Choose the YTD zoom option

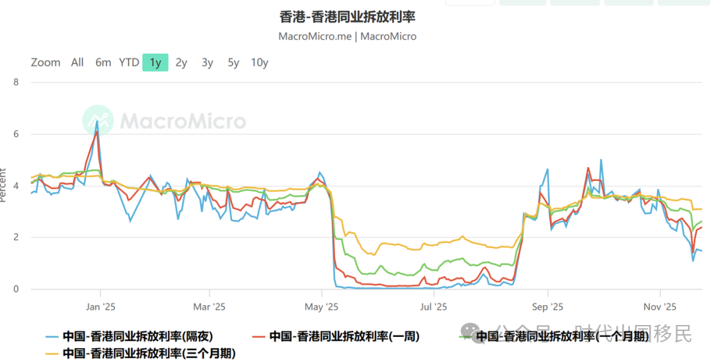pyautogui.click(x=129, y=63)
